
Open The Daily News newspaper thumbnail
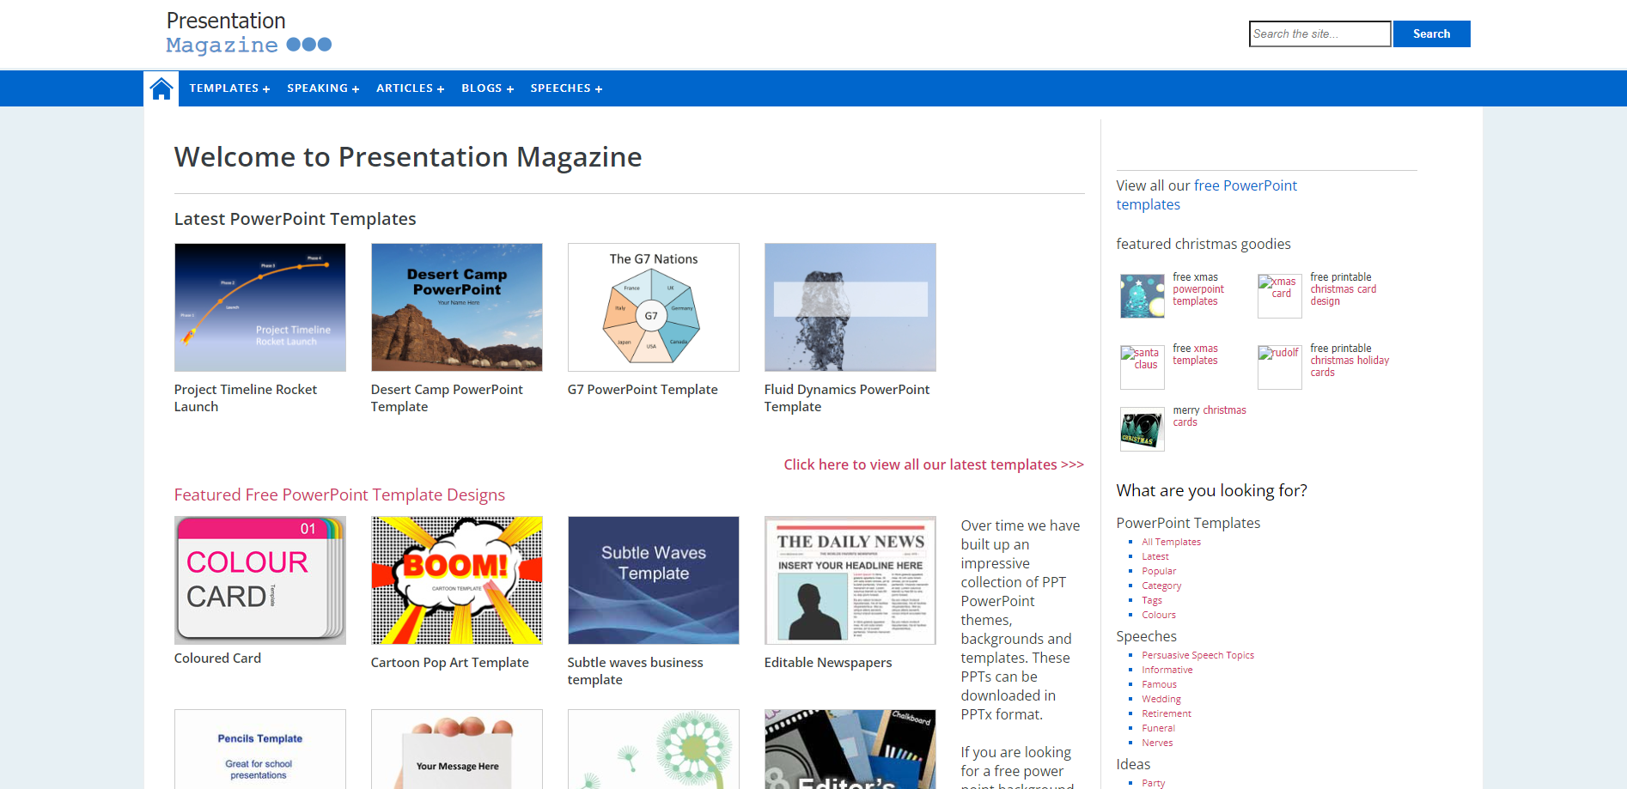click(x=850, y=580)
